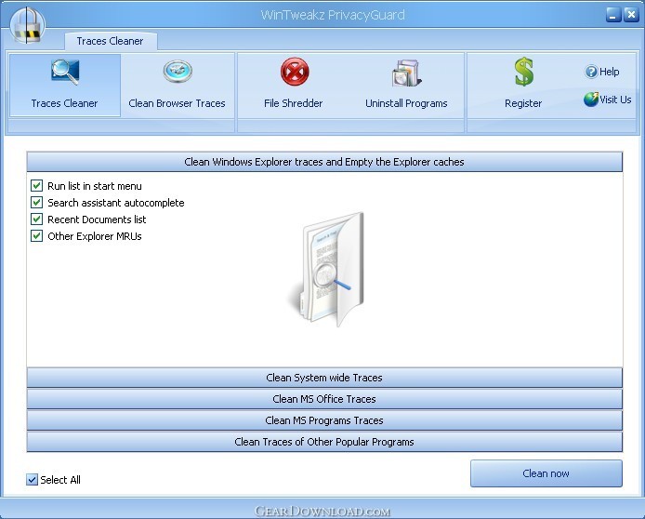Click the Uninstall Programs label

point(406,103)
